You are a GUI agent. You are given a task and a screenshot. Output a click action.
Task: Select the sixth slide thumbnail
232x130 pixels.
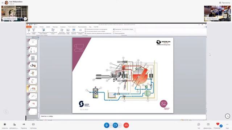33,81
